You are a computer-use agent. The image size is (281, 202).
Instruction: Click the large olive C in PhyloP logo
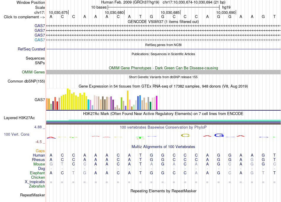tap(185, 135)
